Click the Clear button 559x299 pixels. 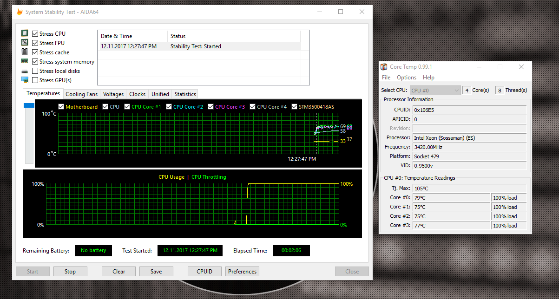(119, 272)
